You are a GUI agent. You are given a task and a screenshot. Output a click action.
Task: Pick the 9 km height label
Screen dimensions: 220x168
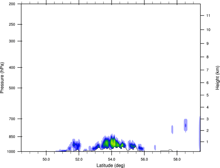208,44
